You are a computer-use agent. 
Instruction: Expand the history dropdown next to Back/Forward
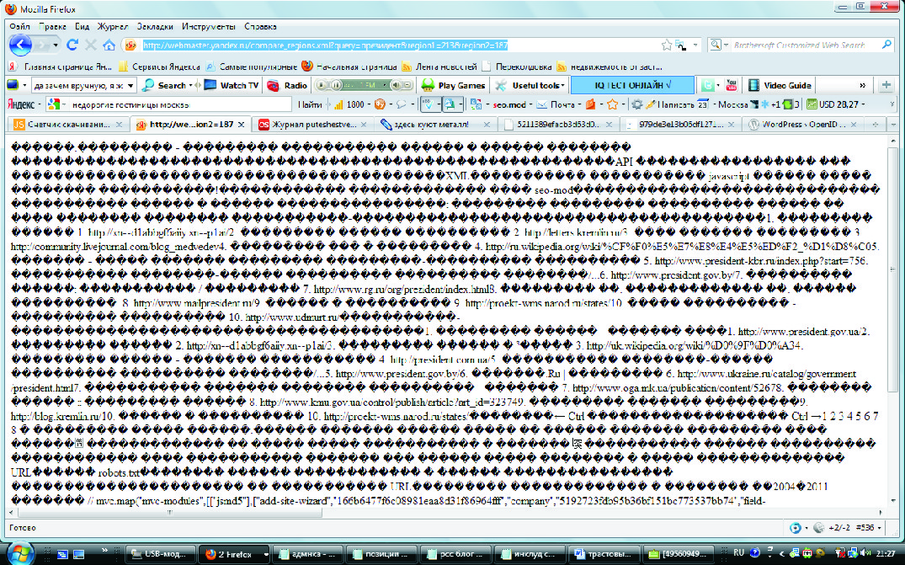56,45
